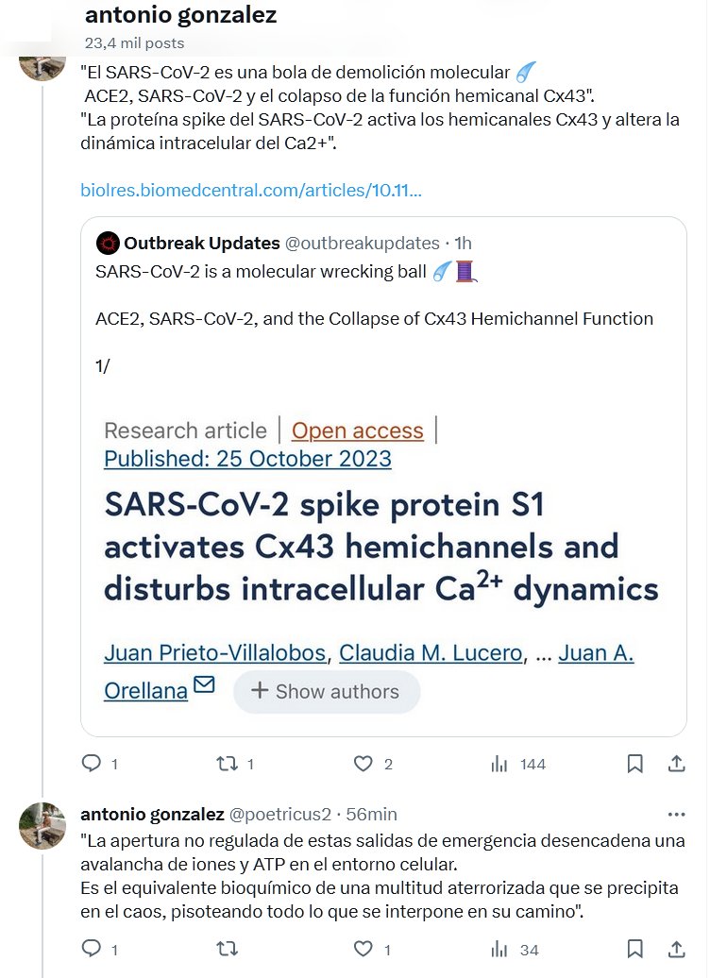
Task: Repost the quoted Outbreak Updates post
Action: pos(227,764)
